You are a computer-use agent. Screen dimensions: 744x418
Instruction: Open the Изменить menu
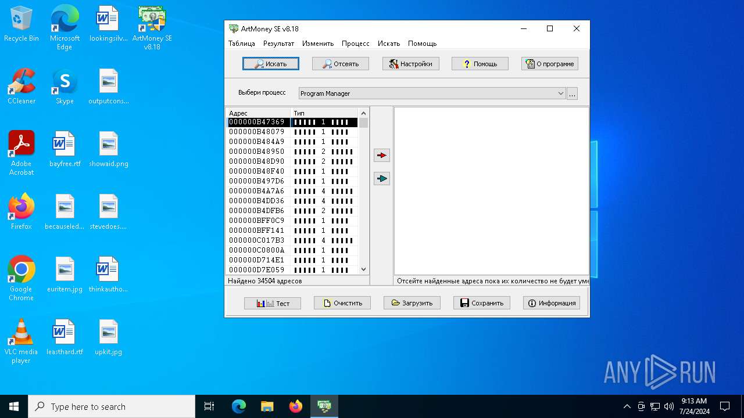tap(318, 44)
